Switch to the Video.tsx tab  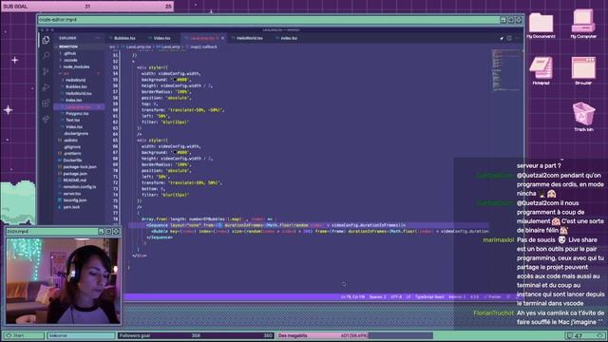(x=161, y=38)
